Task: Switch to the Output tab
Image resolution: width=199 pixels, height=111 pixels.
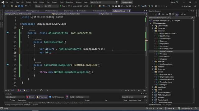Action: [35, 105]
